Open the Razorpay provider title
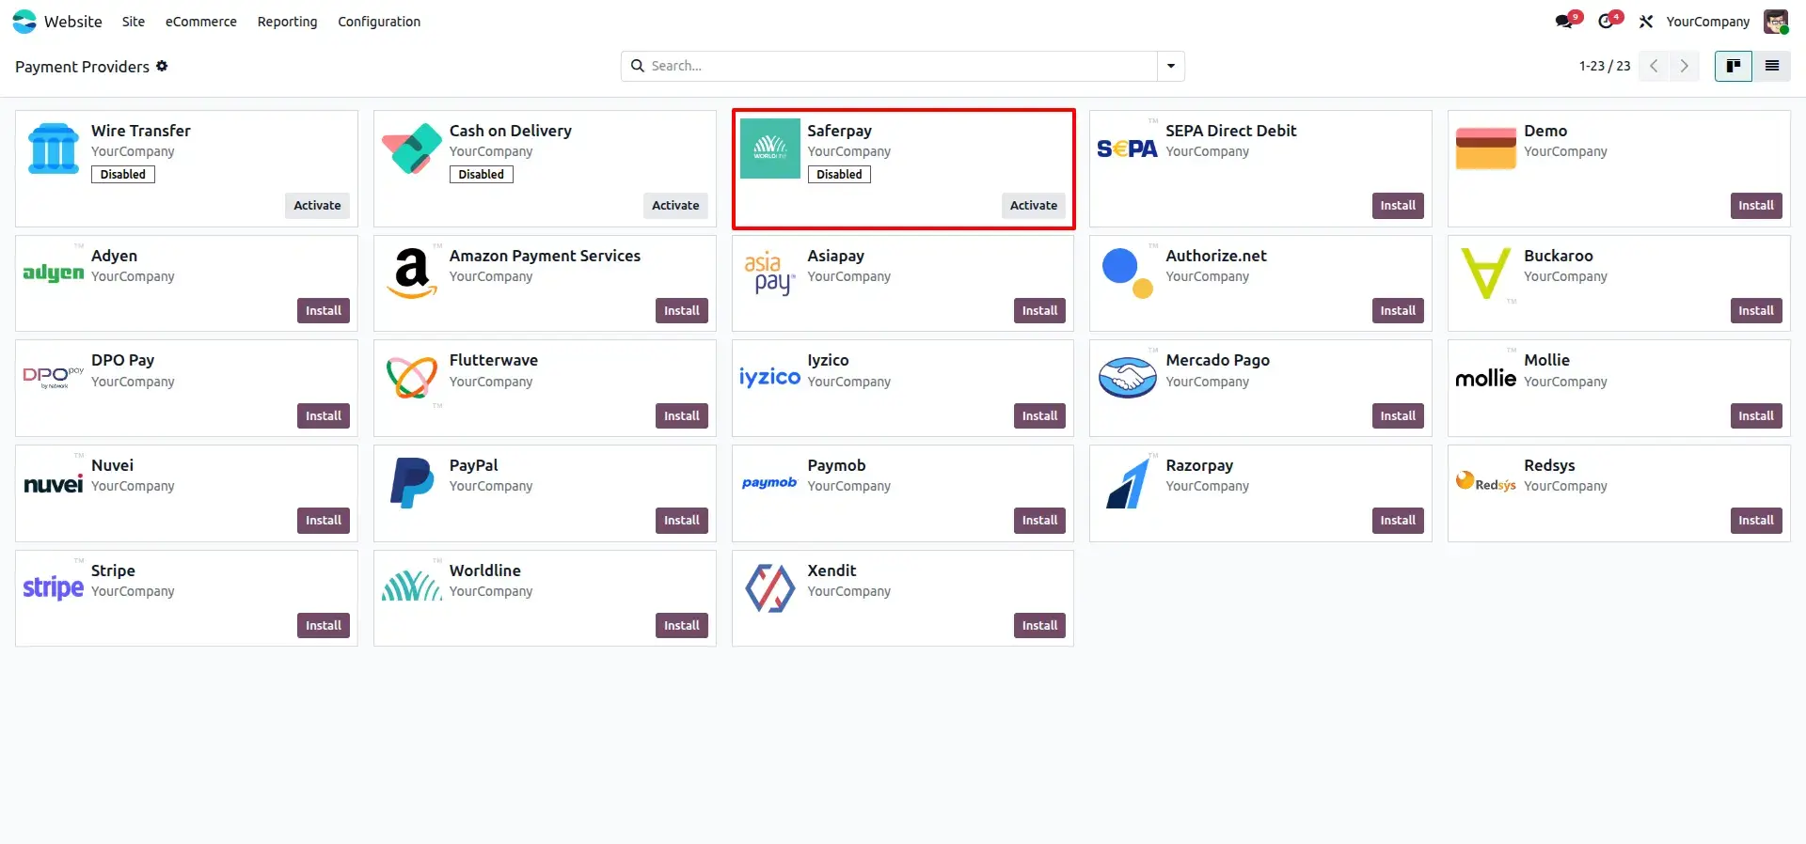The height and width of the screenshot is (844, 1806). point(1199,465)
